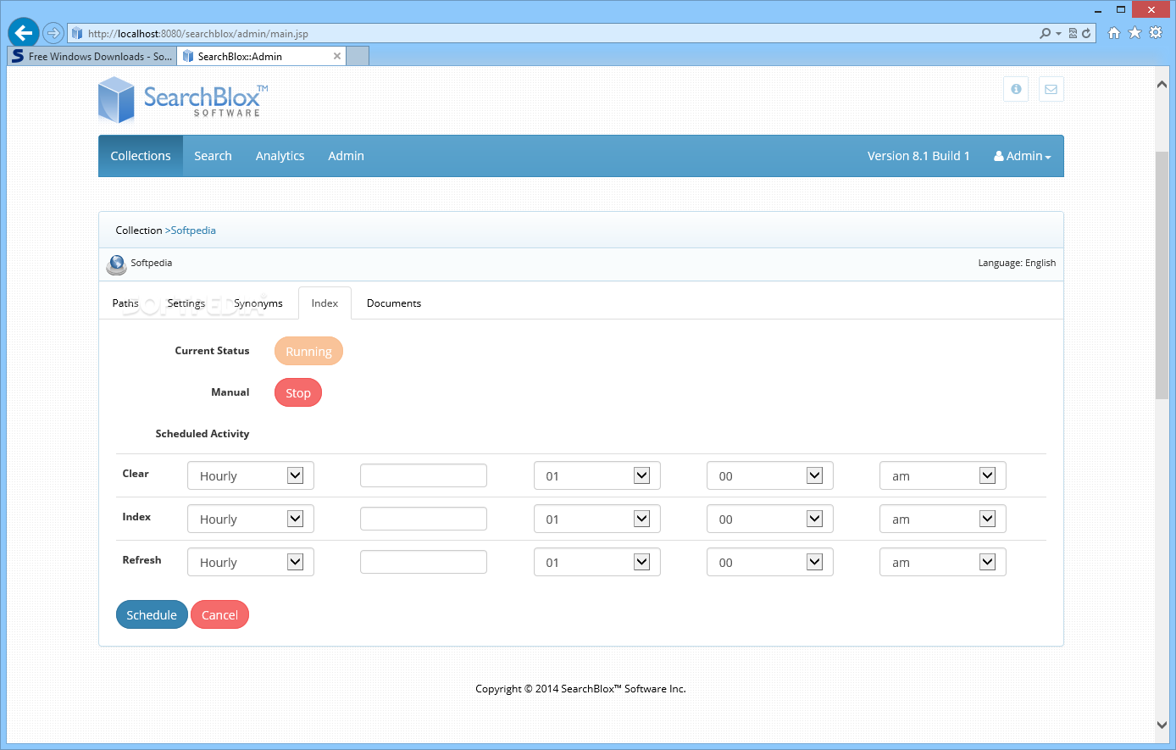Open the Refresh row am/pm dropdown

(x=943, y=562)
